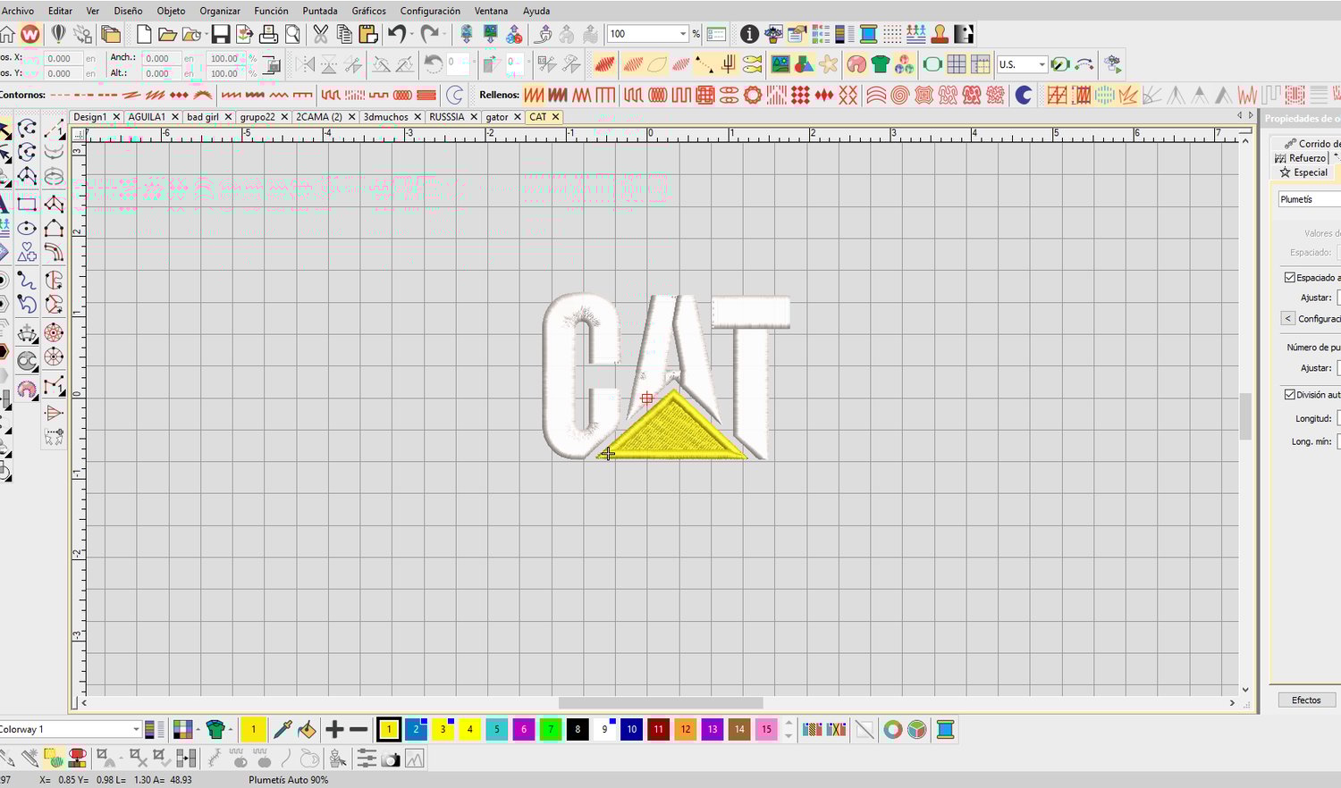This screenshot has width=1341, height=788.
Task: Open the Puntada menu
Action: (x=319, y=11)
